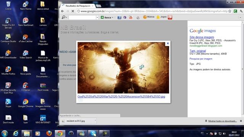Select the Resultados da Pesquisa tab

[78, 6]
